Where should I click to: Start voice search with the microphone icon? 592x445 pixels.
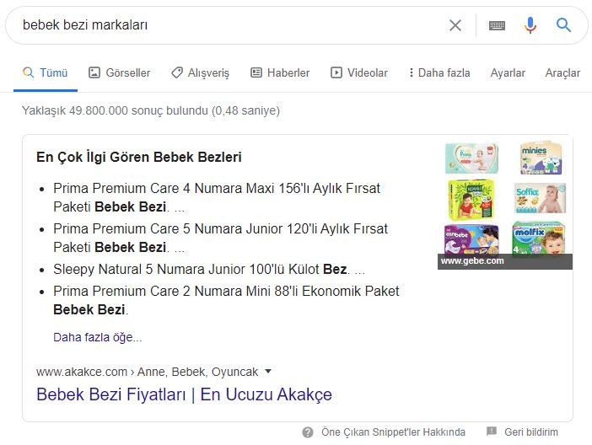[x=530, y=25]
